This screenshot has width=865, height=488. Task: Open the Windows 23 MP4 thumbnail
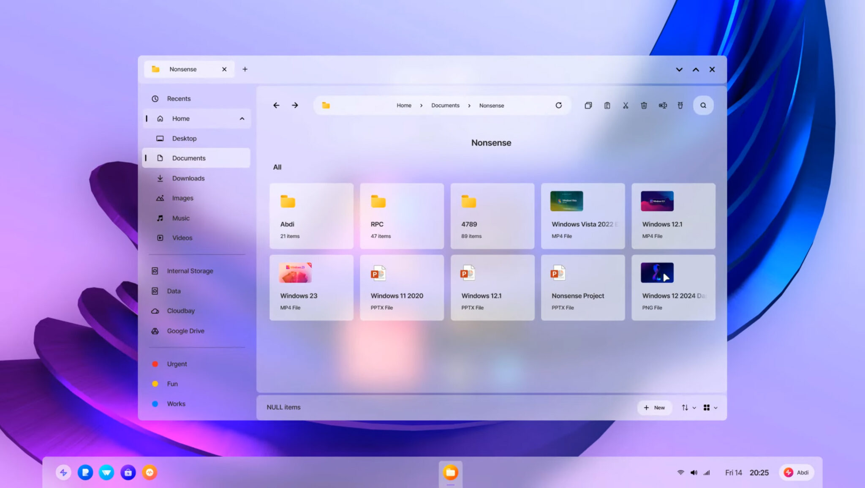pos(296,272)
